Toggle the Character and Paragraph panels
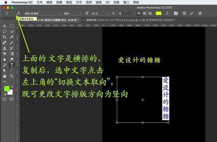 176,13
